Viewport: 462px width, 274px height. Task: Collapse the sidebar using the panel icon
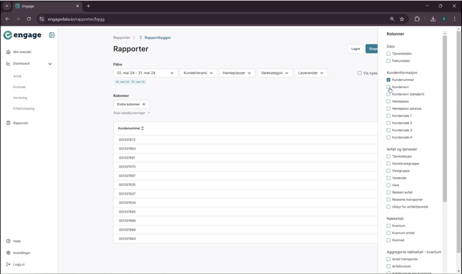(x=52, y=35)
